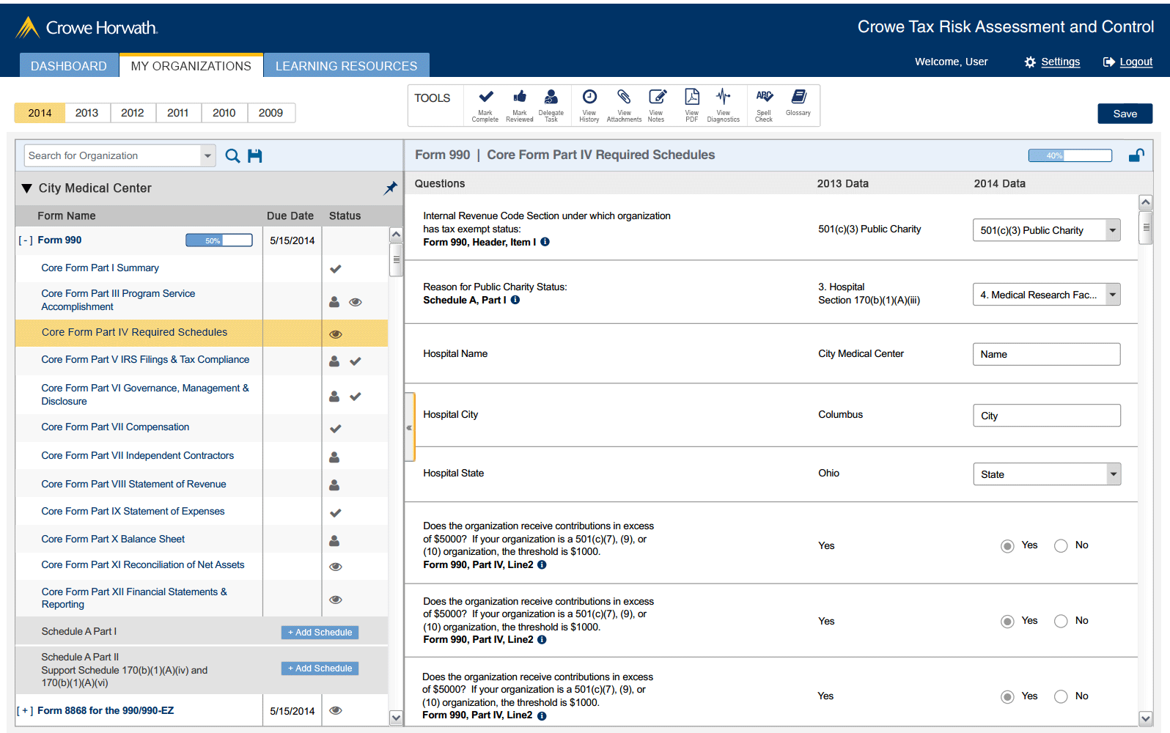
Task: Open View Attachments paperclip icon
Action: (624, 104)
